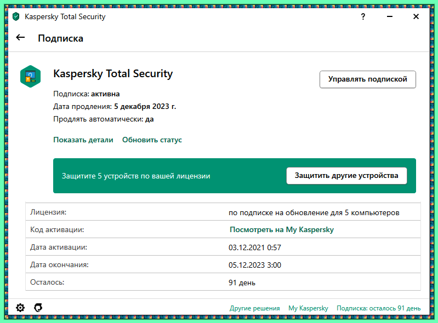Open settings via the gear icon

(20, 308)
